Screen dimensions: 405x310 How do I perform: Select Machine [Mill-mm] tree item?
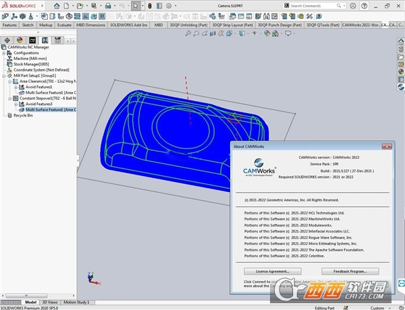click(30, 59)
